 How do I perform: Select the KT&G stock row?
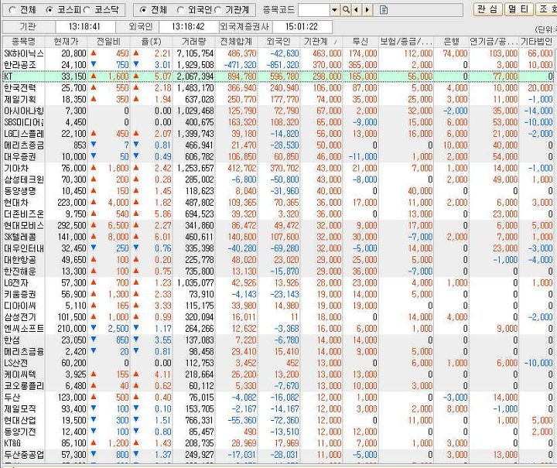(x=278, y=443)
